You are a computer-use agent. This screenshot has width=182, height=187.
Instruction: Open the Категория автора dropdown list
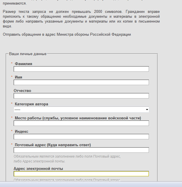click(x=81, y=110)
